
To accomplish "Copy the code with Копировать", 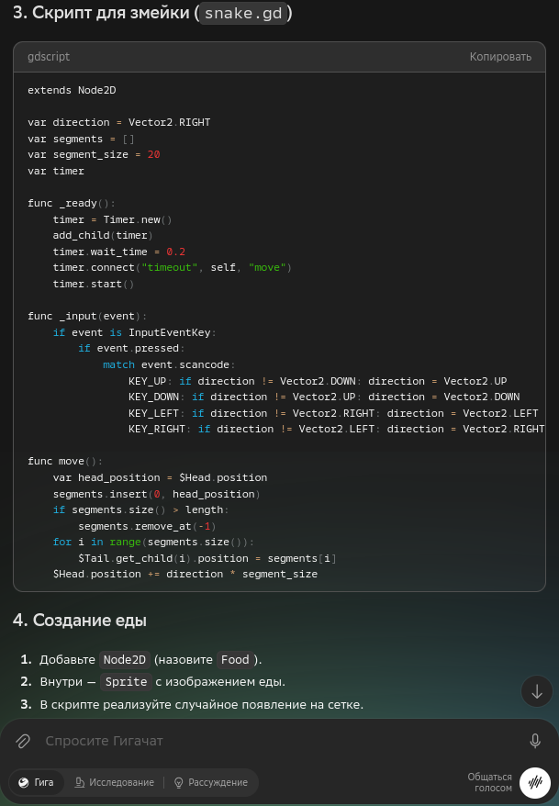I will (500, 57).
